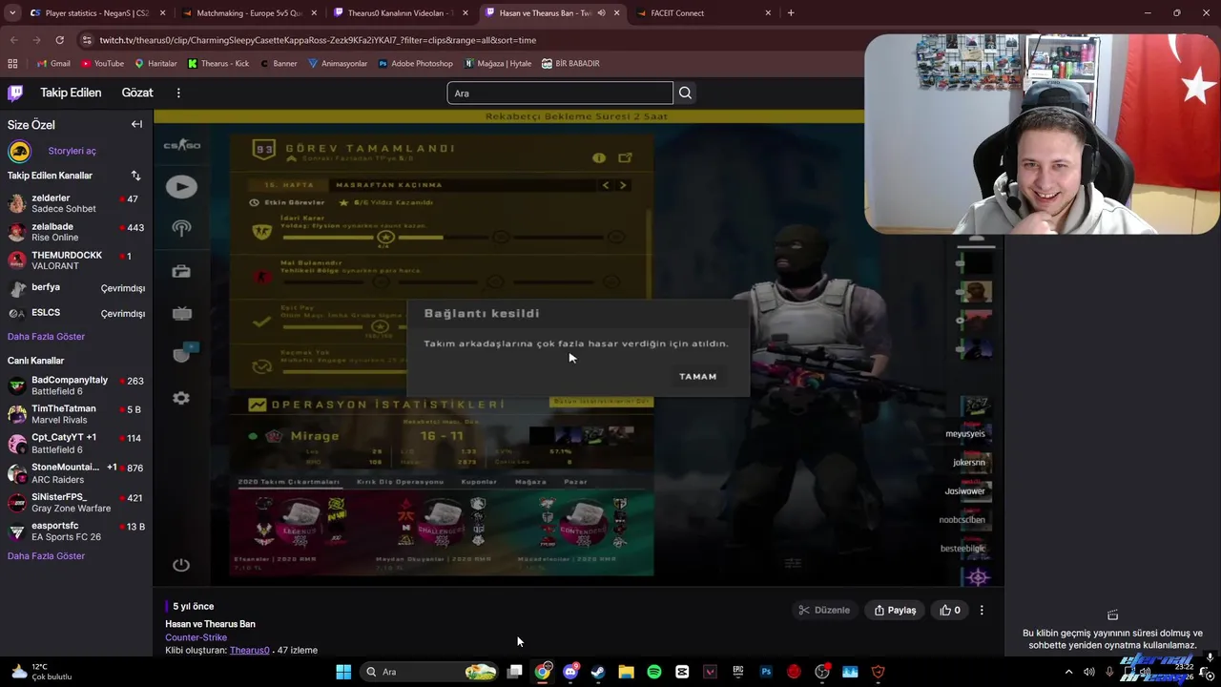Open File Explorer from the taskbar
The image size is (1221, 687).
coord(626,672)
